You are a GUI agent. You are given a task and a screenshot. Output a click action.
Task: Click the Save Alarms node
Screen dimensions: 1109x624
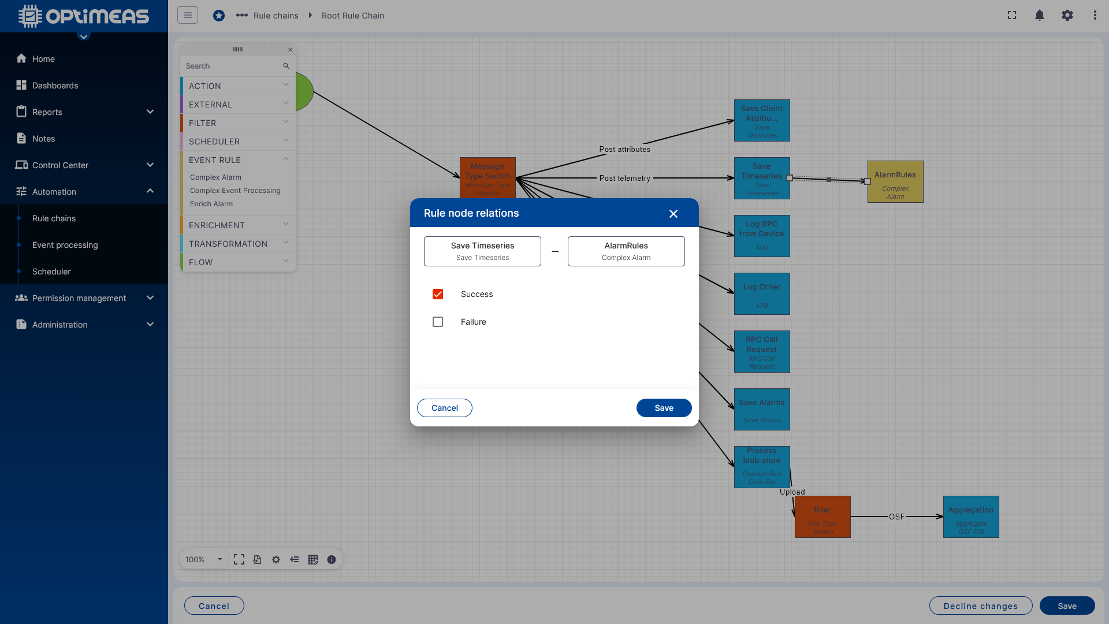[762, 409]
